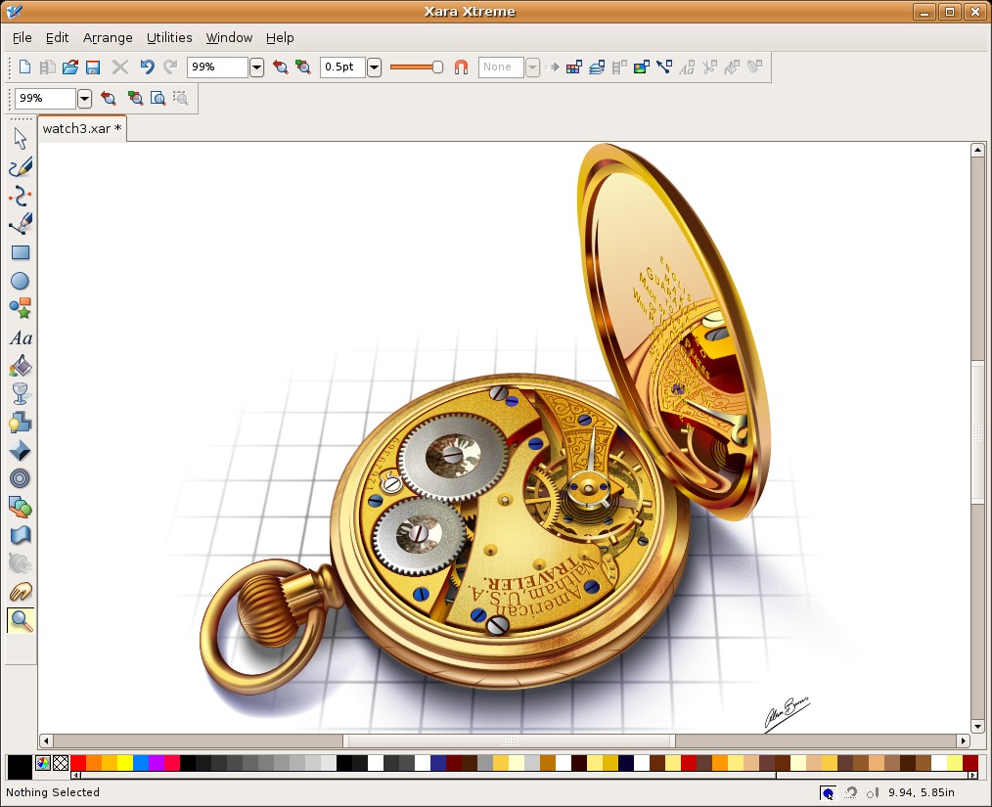Screen dimensions: 992x807
Task: Click the horizontal canvas scrollbar thumb
Action: coord(509,741)
